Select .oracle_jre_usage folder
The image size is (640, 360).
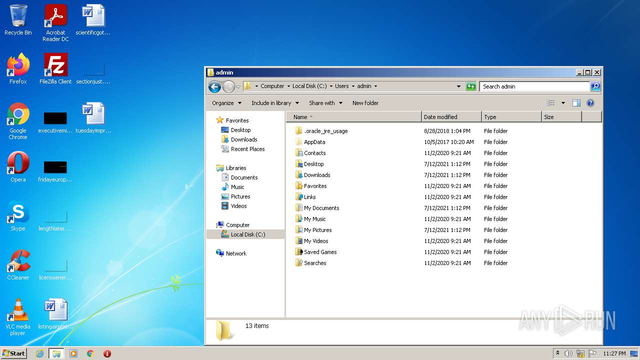pos(321,131)
